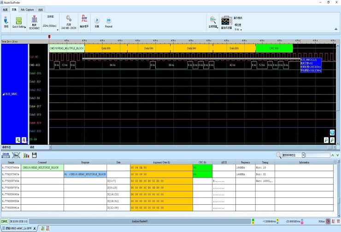Start capture with the play button
The image size is (341, 232).
pyautogui.click(x=97, y=20)
